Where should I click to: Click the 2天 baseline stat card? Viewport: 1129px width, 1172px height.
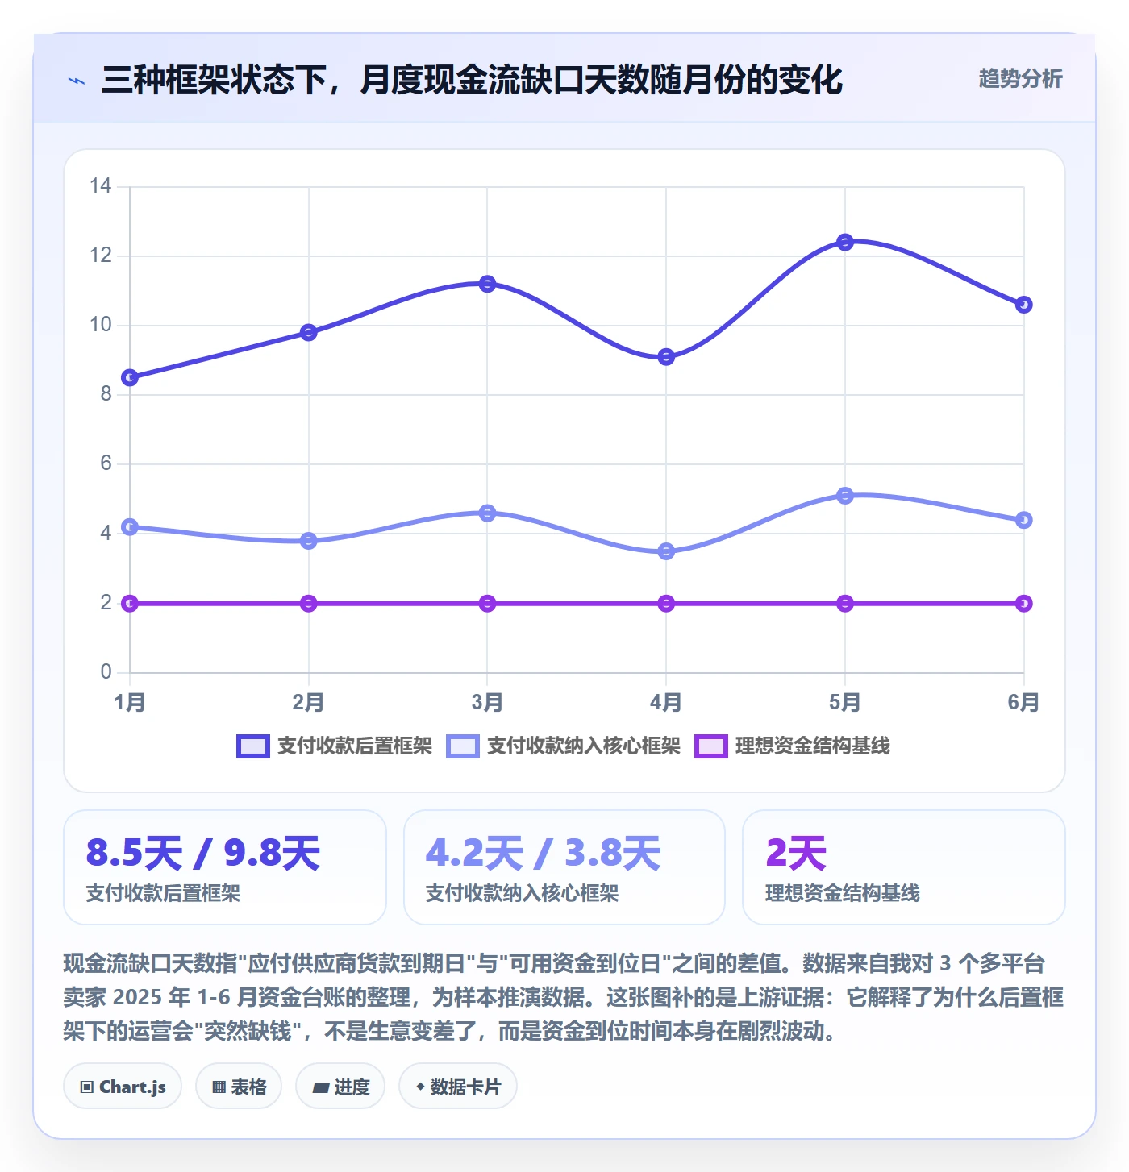point(904,867)
